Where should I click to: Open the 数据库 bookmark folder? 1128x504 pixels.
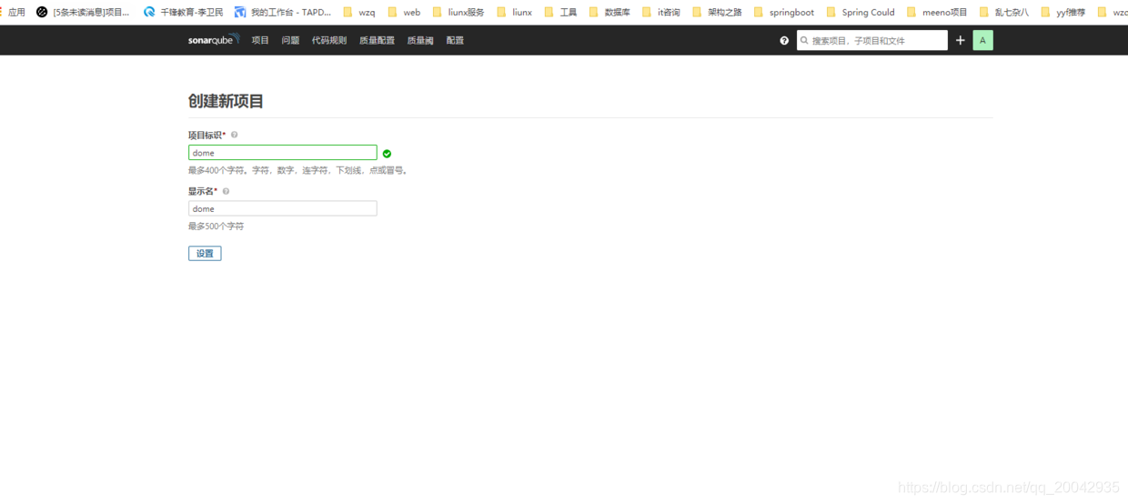[609, 13]
